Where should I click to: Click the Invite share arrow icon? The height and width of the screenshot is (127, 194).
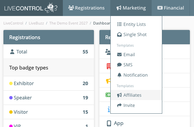point(119,105)
